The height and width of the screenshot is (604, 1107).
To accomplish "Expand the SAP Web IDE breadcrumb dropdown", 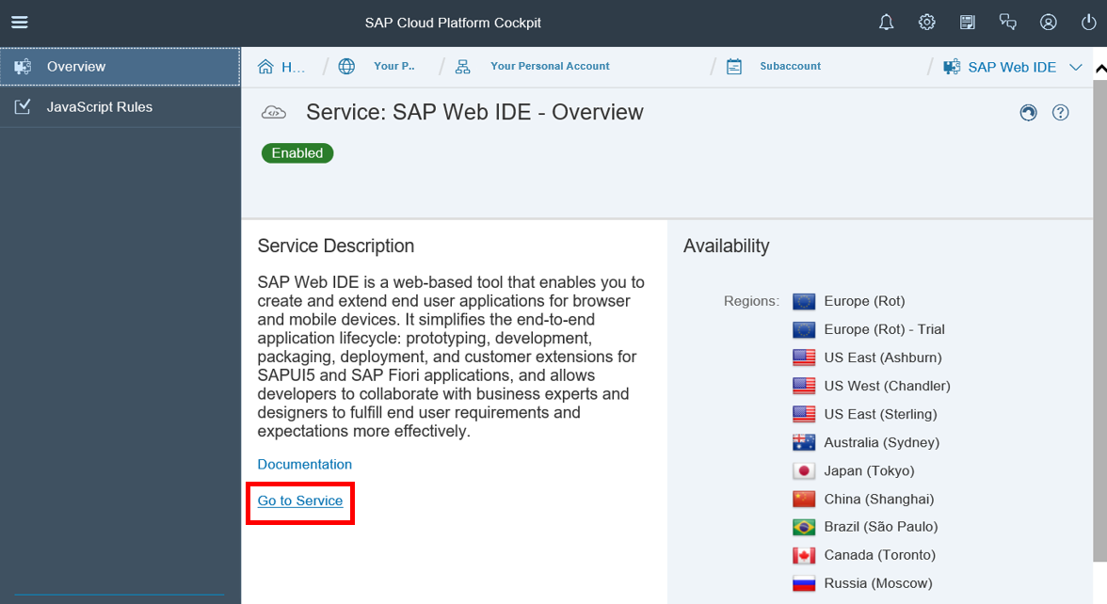I will (1075, 67).
